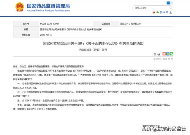This screenshot has height=135, width=190.
Task: Click the 发布时间 2020-10-16 text
Action: [163, 59]
